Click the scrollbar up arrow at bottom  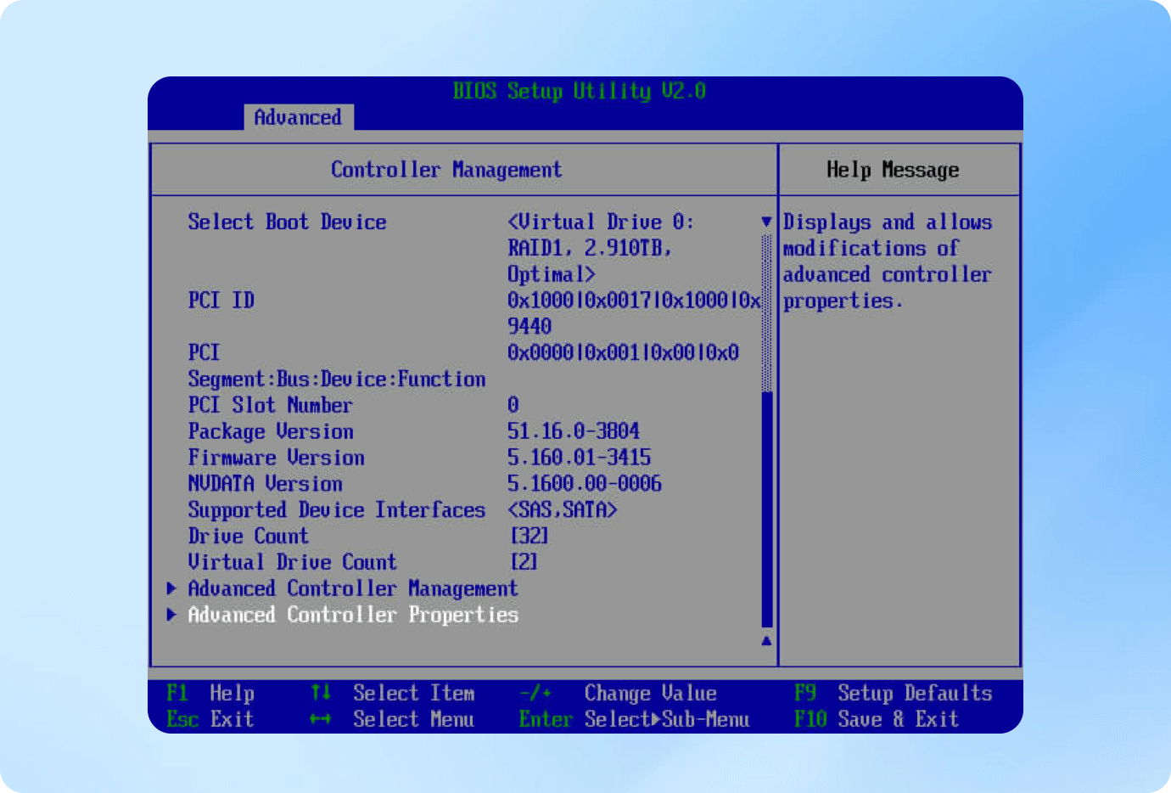tap(766, 641)
